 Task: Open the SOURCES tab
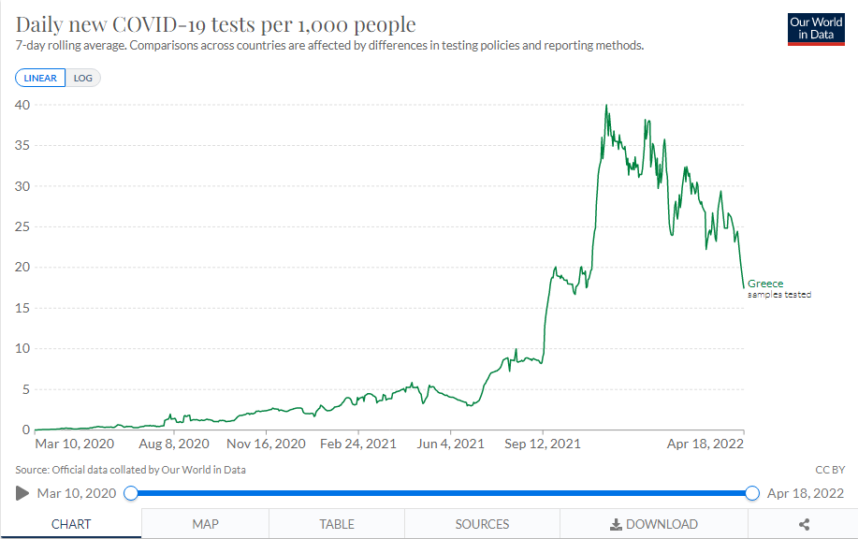click(x=482, y=524)
